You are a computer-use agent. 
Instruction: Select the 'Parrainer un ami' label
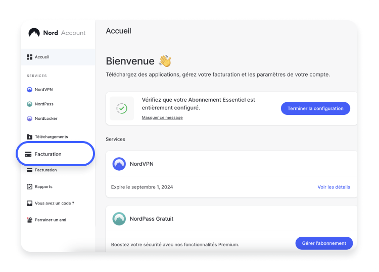[x=50, y=220]
